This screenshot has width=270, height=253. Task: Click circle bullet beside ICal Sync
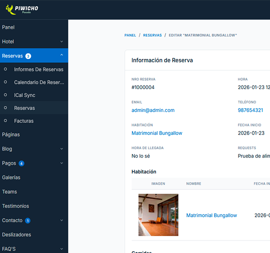coord(5,95)
